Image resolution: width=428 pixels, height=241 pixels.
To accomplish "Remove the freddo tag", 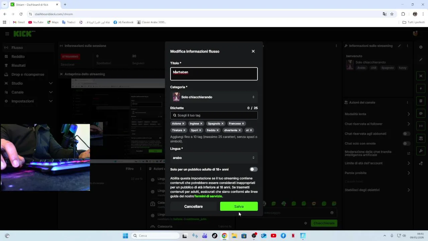I will click(x=218, y=130).
